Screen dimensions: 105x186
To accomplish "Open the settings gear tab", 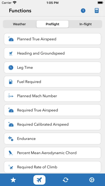I will (x=92, y=180).
